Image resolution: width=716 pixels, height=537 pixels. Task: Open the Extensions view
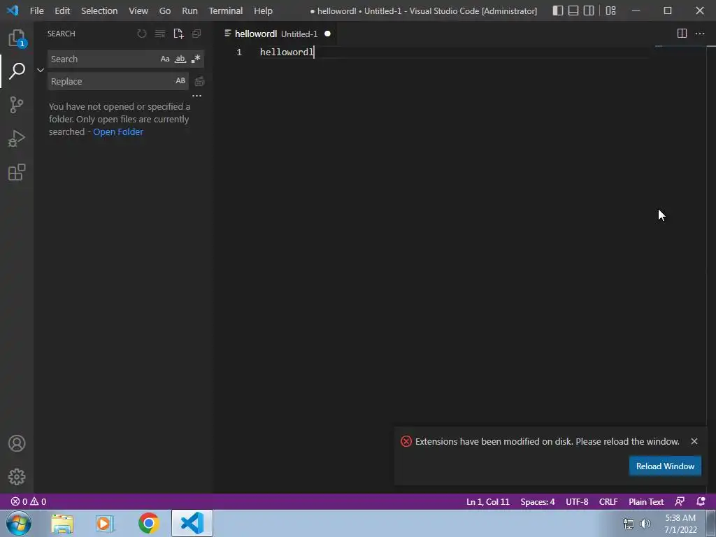point(17,172)
